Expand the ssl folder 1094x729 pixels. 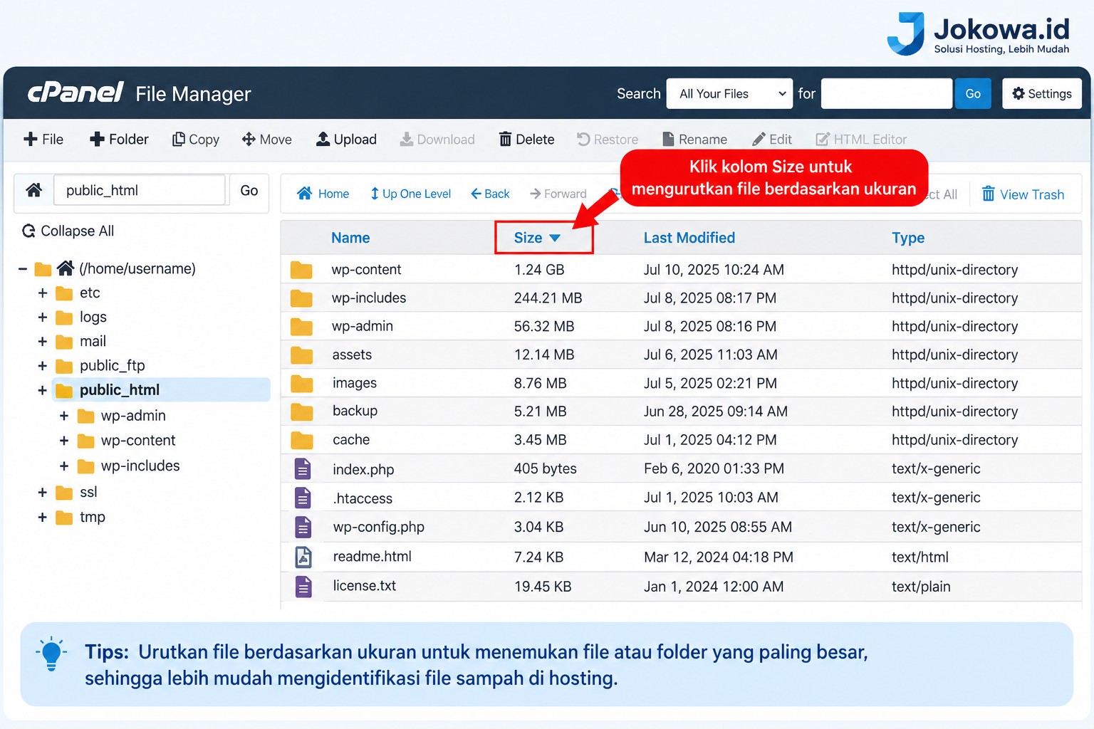pyautogui.click(x=43, y=493)
